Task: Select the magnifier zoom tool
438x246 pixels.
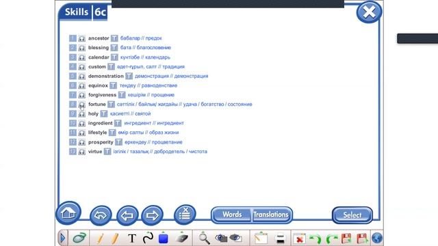Action: (204, 238)
